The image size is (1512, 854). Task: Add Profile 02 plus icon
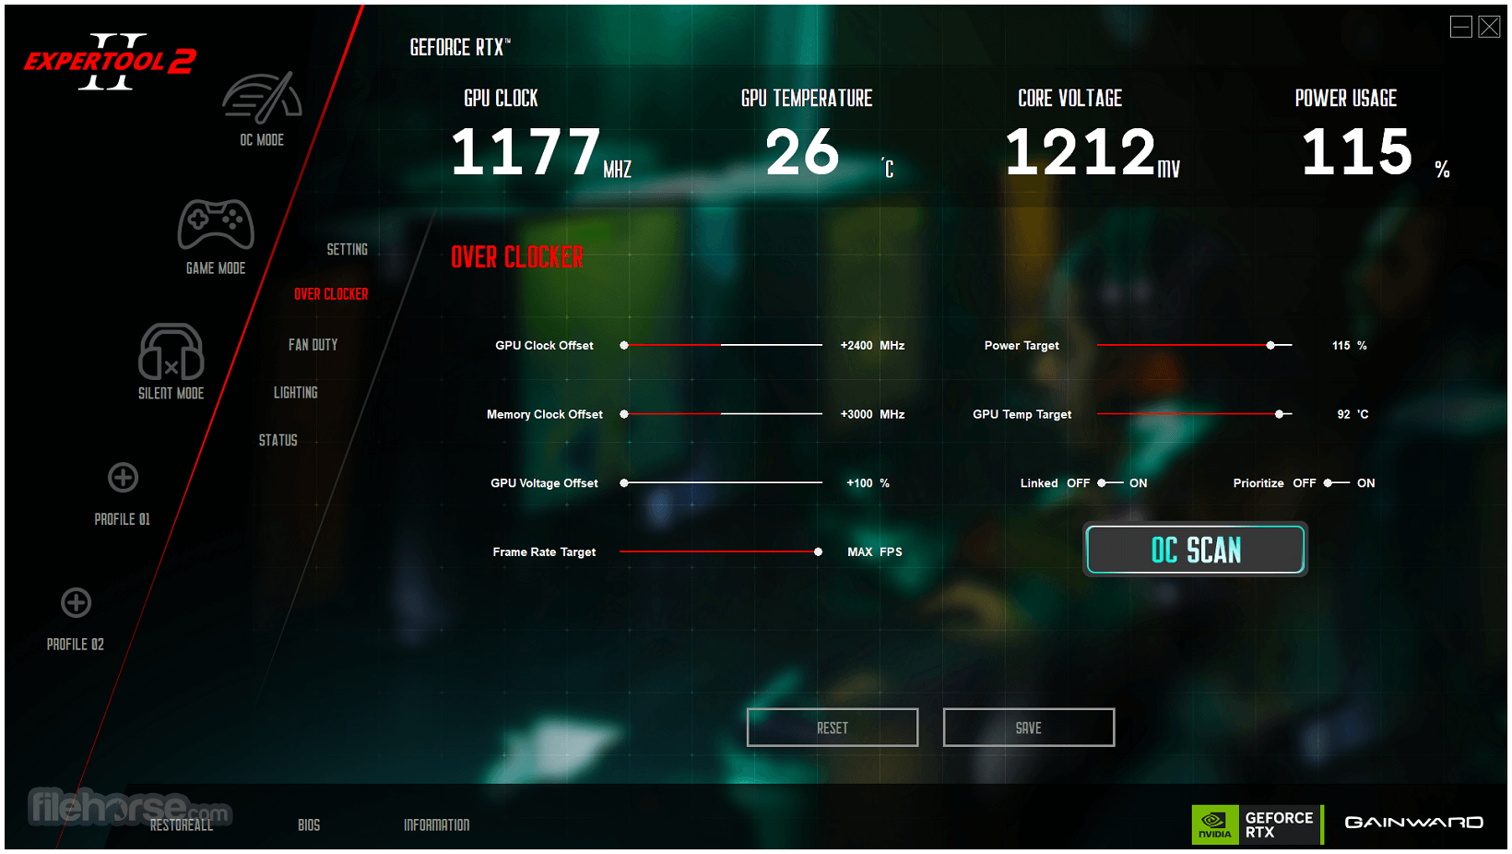[x=76, y=603]
